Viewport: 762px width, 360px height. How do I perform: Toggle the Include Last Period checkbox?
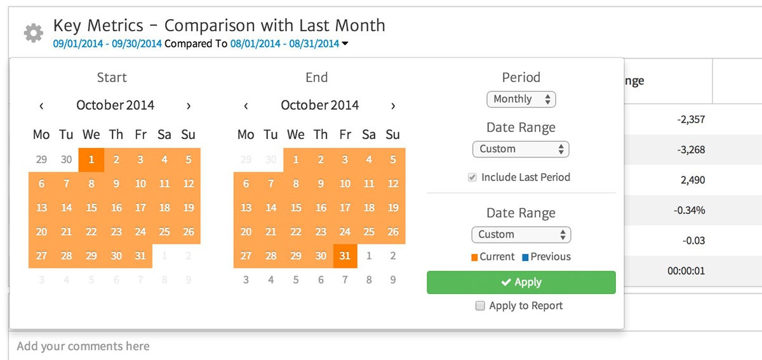coord(472,178)
